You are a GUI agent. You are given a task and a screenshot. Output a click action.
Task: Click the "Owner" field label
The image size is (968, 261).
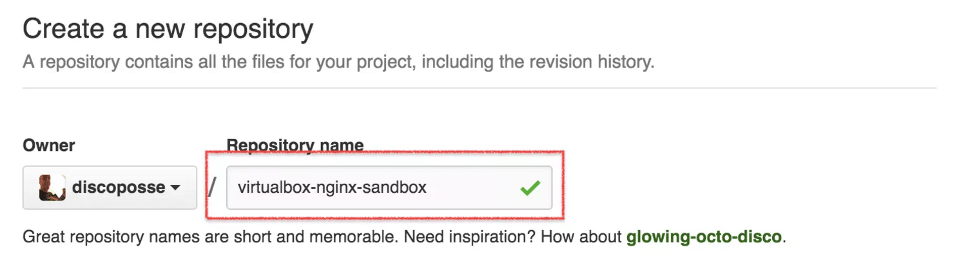pos(49,145)
